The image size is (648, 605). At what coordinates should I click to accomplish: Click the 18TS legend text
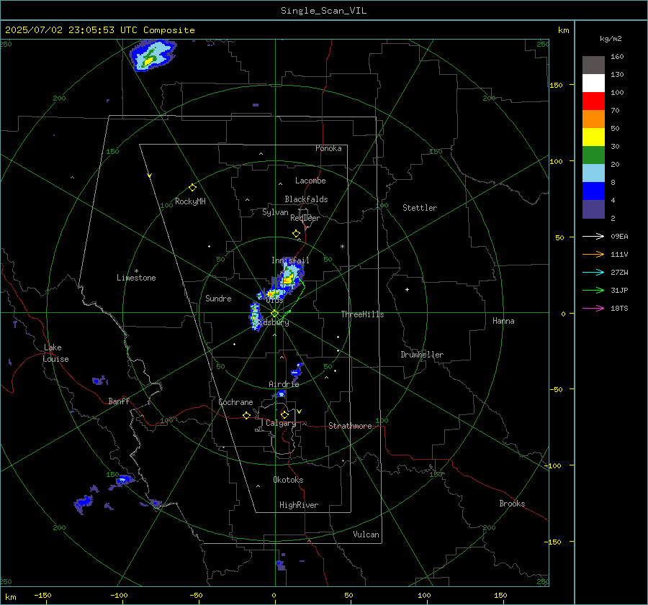pos(619,308)
